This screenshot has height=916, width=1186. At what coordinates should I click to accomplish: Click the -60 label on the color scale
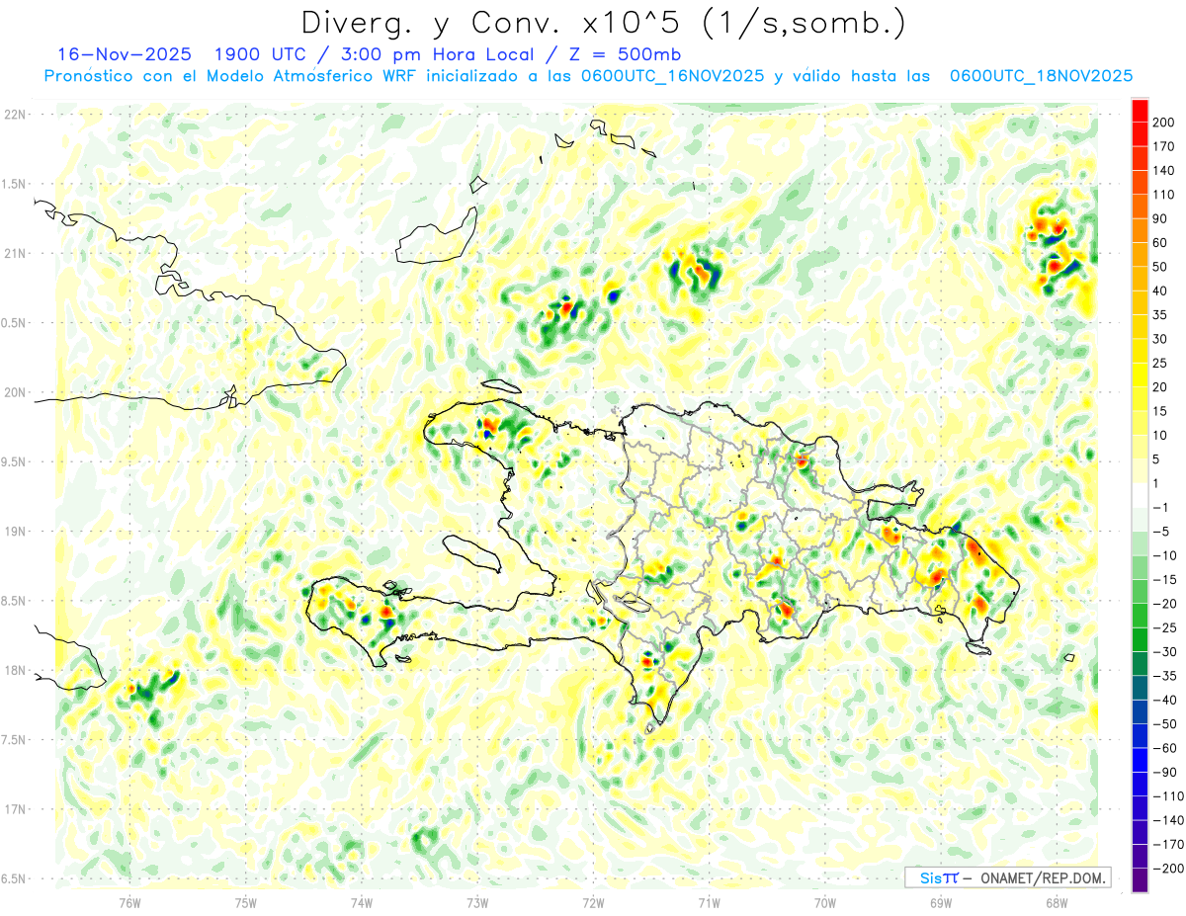click(x=1164, y=748)
